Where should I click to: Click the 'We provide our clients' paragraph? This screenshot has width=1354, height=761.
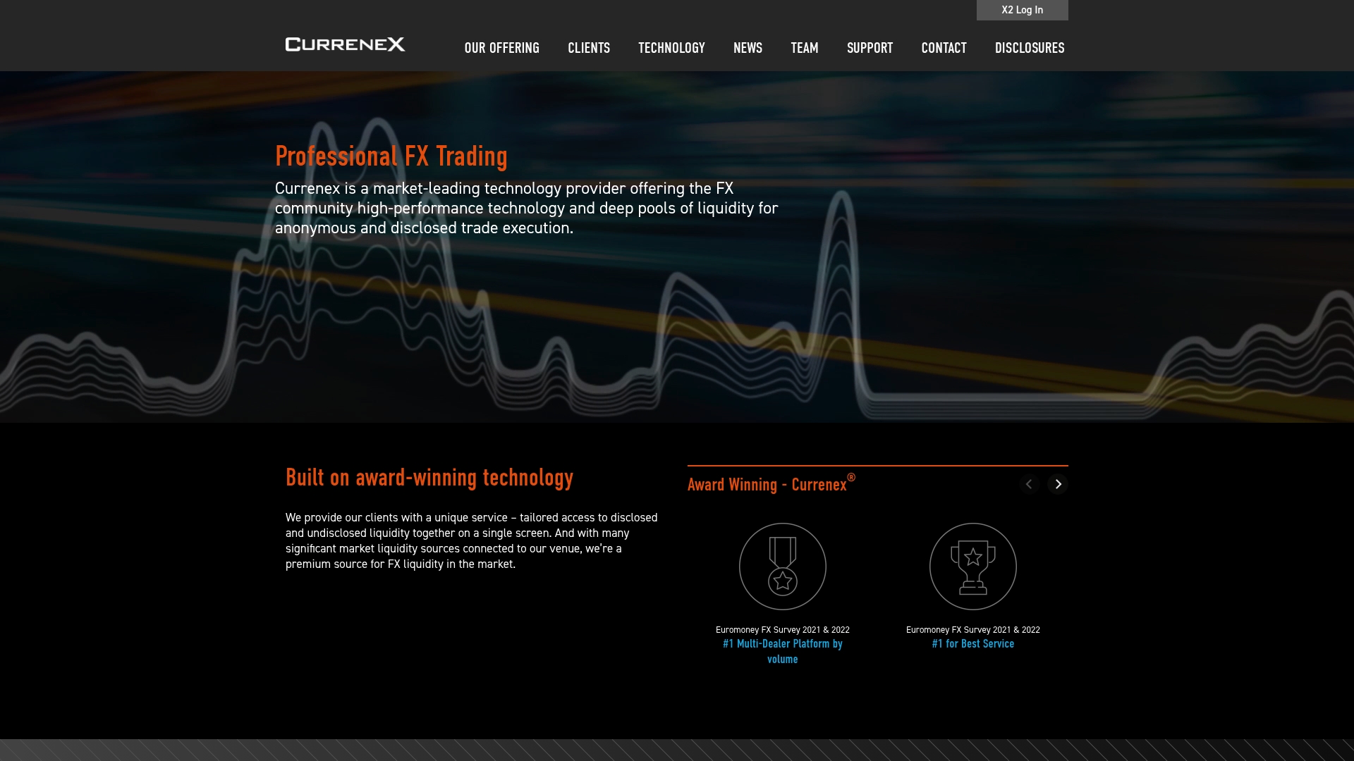pos(472,540)
